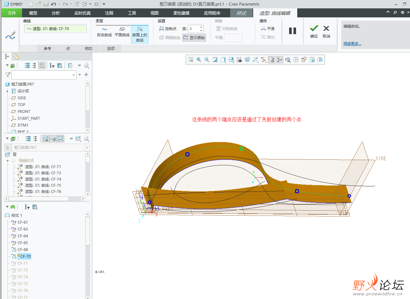Open the References (参考) tab

coord(47,48)
